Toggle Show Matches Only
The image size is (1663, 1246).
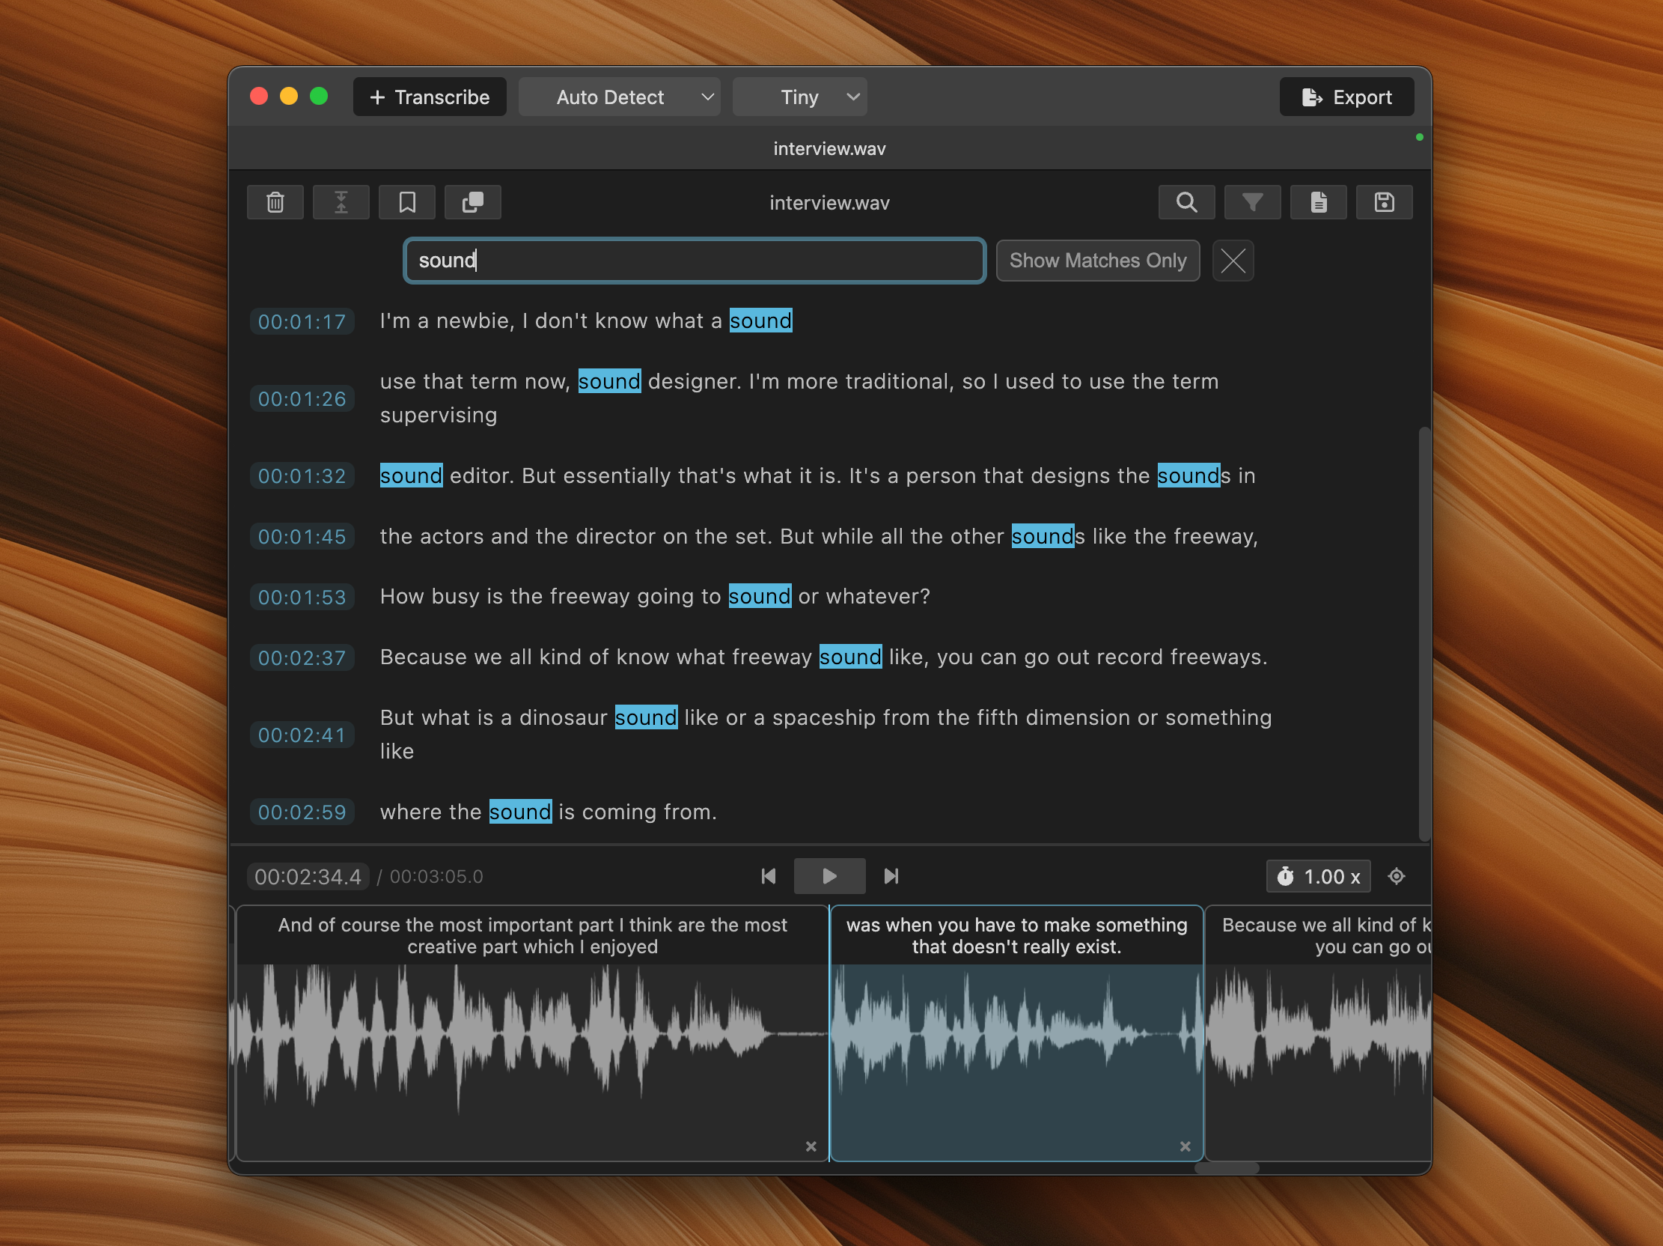coord(1098,261)
